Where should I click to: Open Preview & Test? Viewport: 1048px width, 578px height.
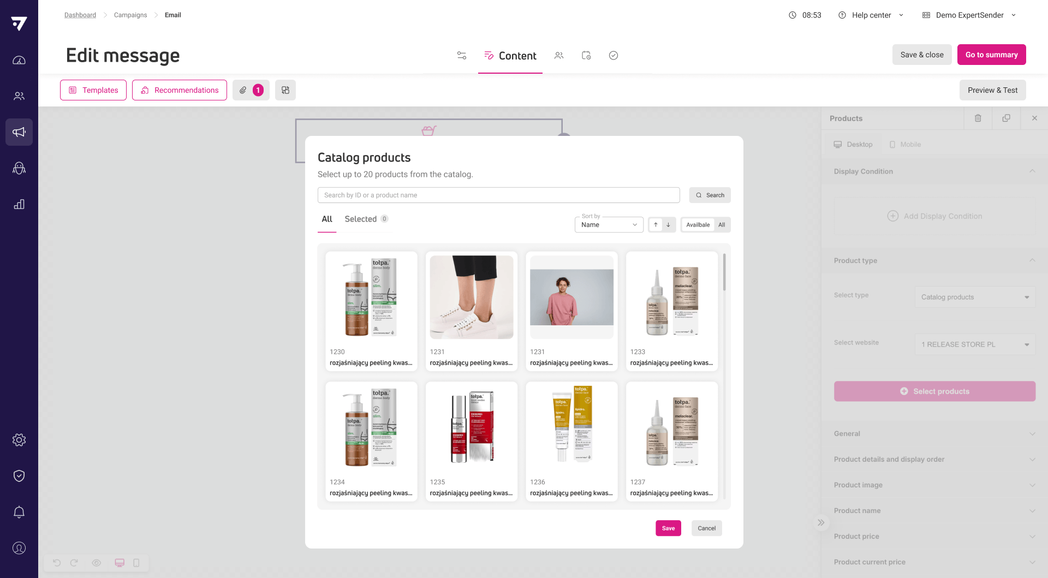[x=992, y=90]
